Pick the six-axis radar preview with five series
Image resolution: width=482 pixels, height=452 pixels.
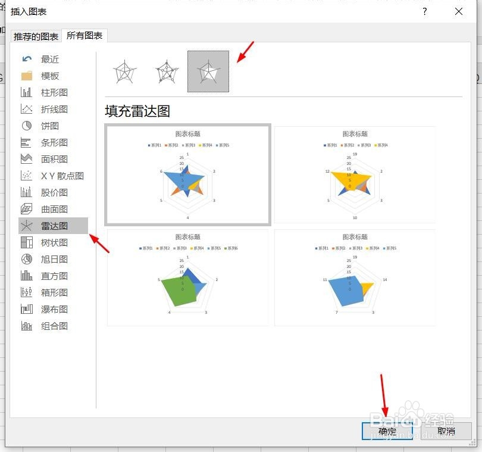point(188,174)
